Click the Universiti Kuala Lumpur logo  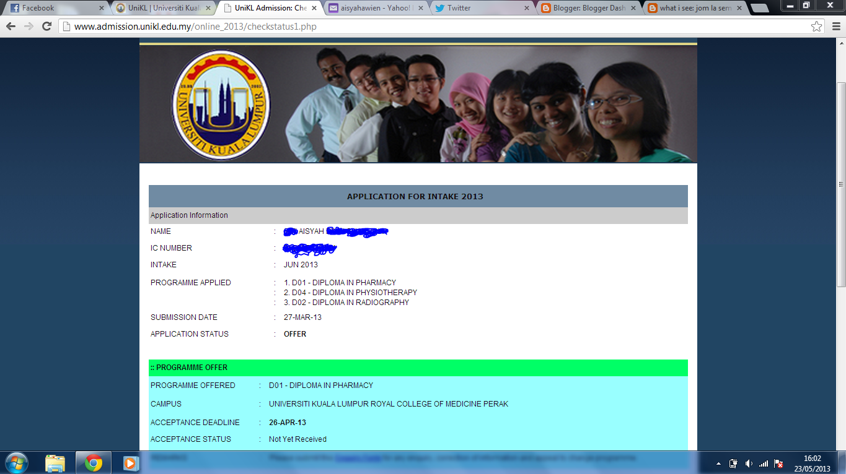point(221,104)
